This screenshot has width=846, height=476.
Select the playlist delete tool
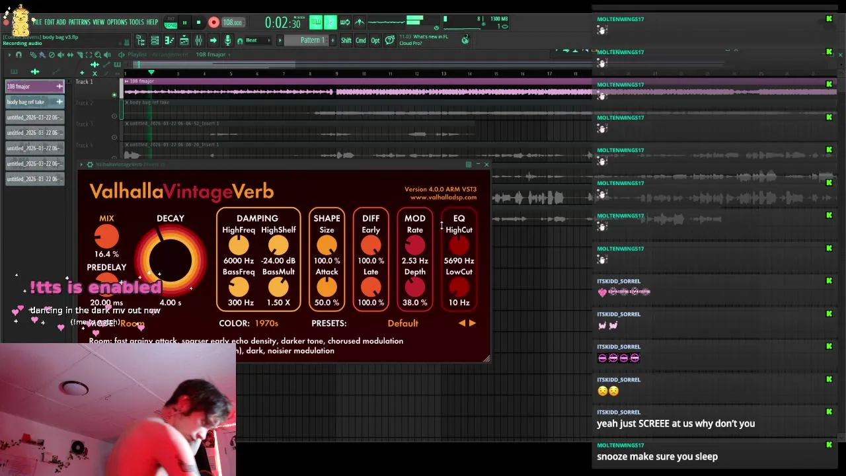coord(52,55)
